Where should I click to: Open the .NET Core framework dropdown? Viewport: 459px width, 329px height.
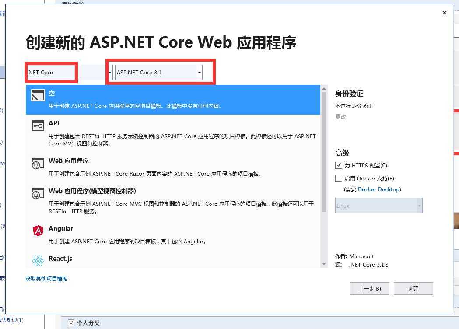pyautogui.click(x=69, y=72)
